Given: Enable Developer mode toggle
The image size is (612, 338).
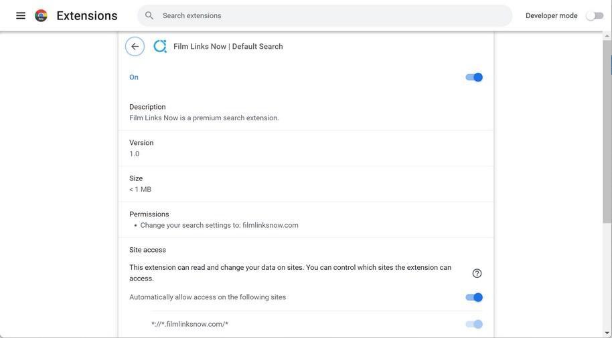Looking at the screenshot, I should 594,15.
